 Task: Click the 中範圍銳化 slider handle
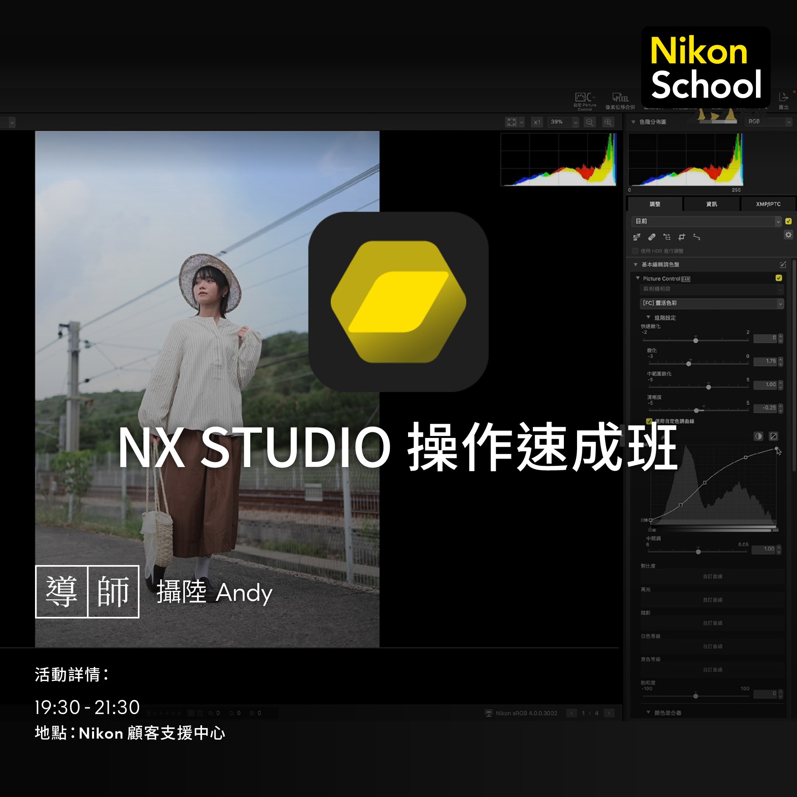point(709,387)
